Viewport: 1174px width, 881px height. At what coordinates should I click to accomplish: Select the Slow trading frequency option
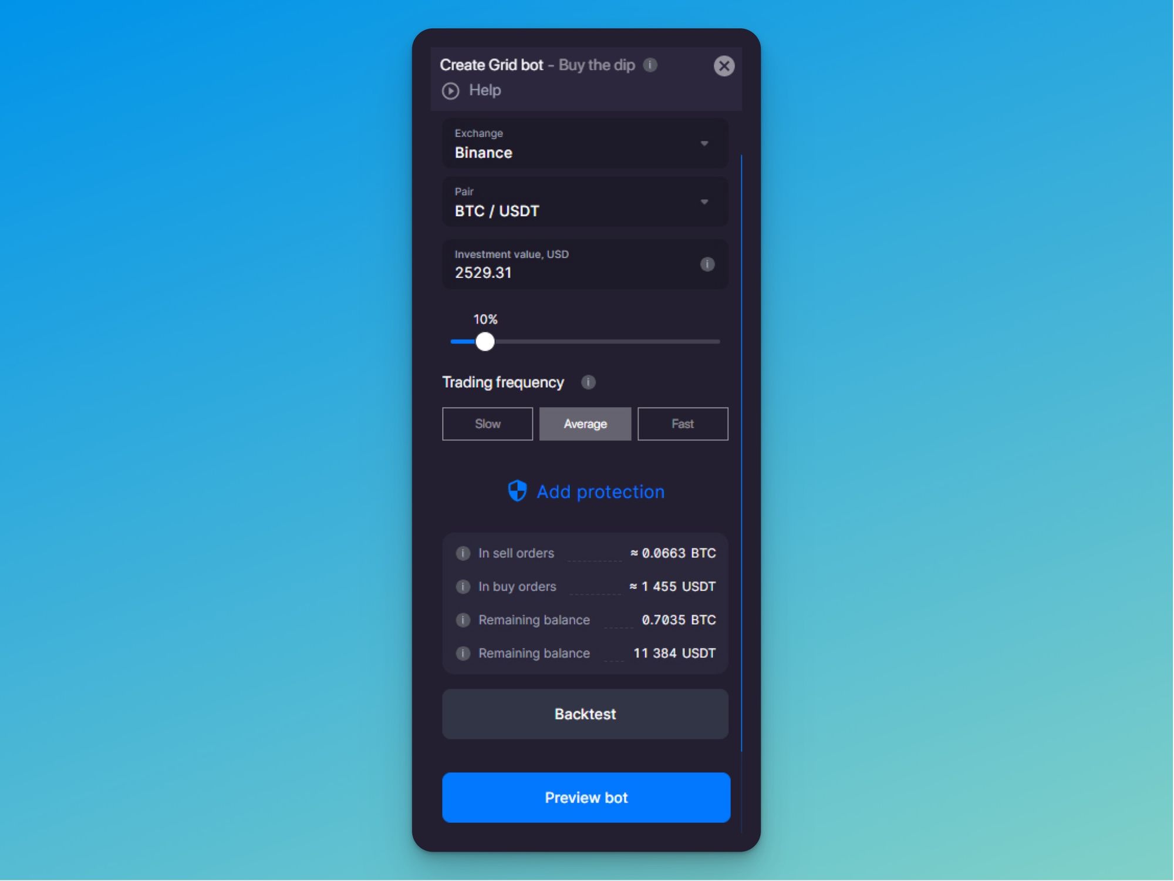pyautogui.click(x=487, y=424)
